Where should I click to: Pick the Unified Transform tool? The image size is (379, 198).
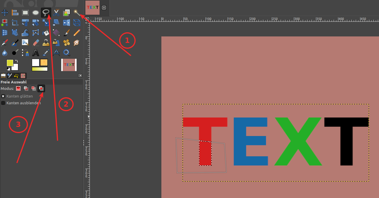(25, 23)
